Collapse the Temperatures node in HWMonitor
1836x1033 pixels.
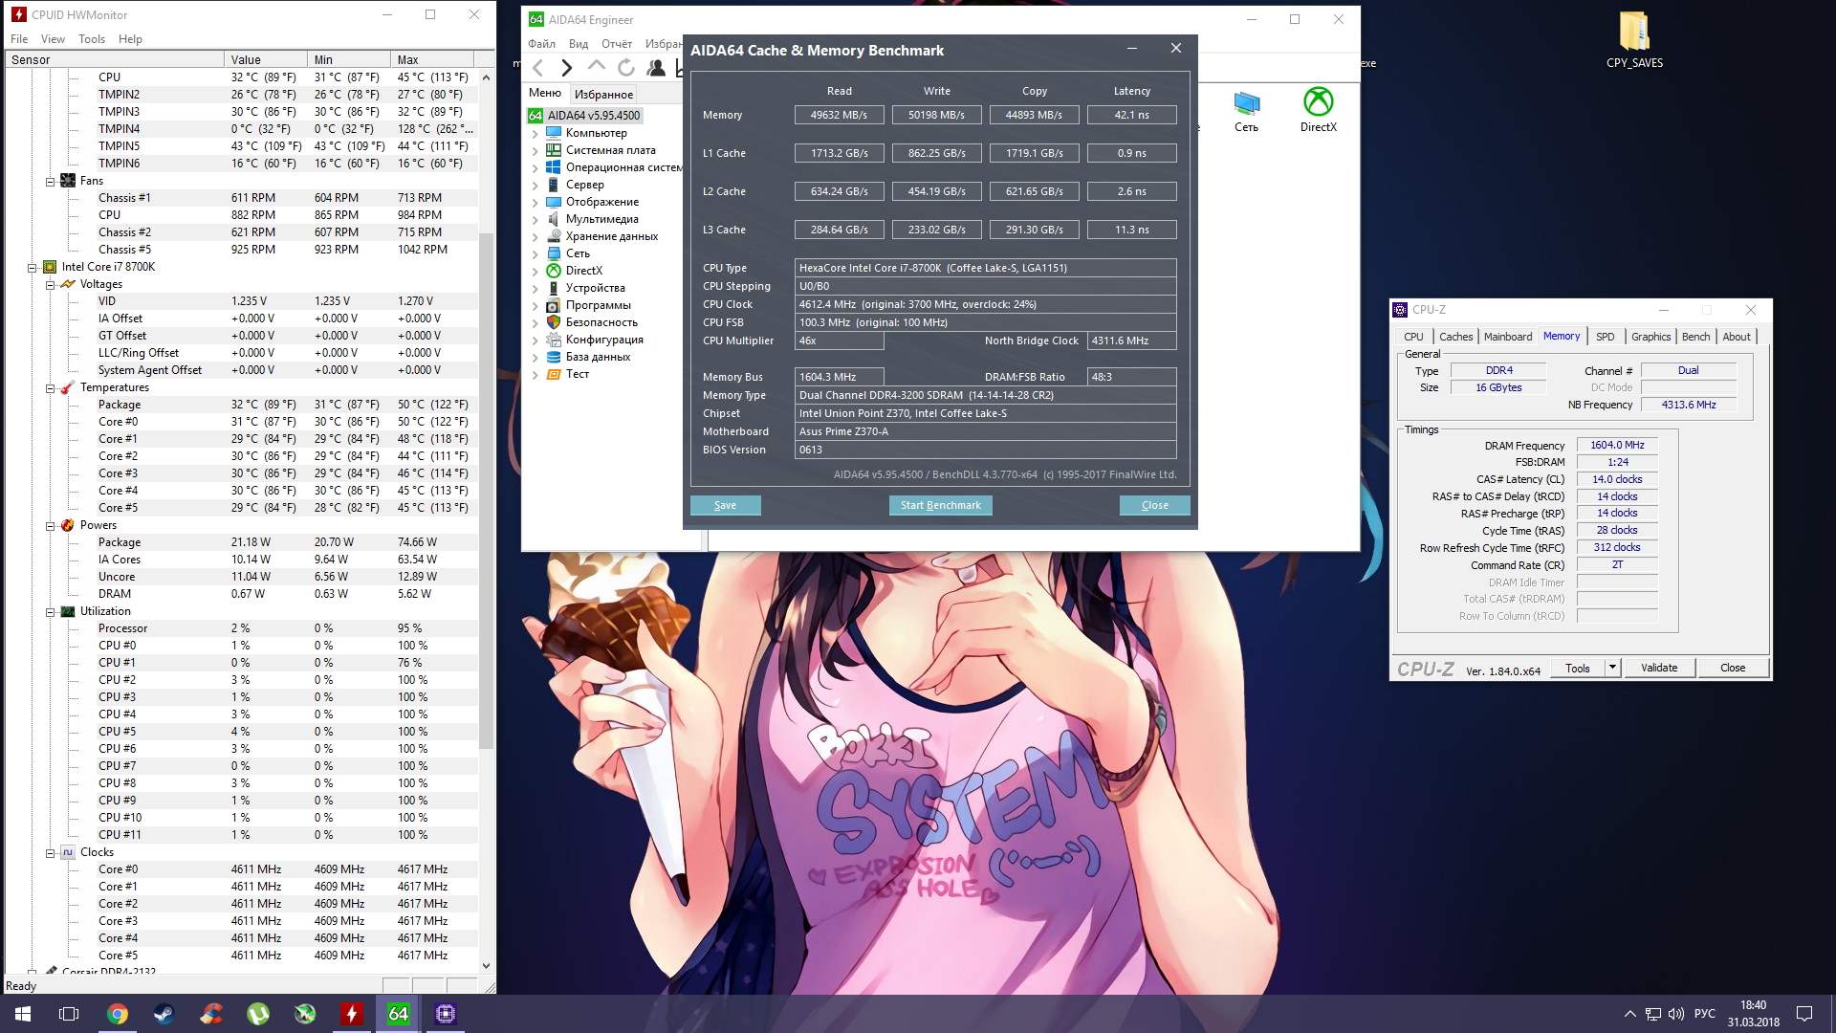pos(50,387)
